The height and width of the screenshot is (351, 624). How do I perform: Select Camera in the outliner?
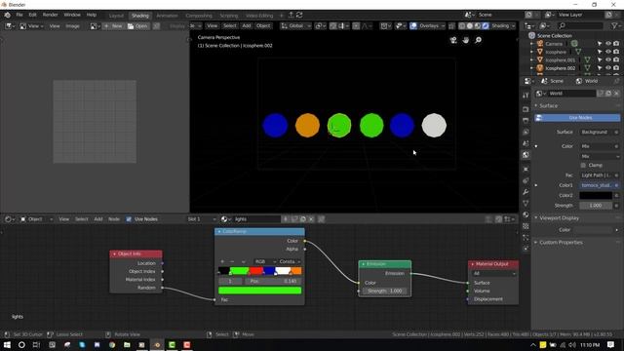[554, 44]
